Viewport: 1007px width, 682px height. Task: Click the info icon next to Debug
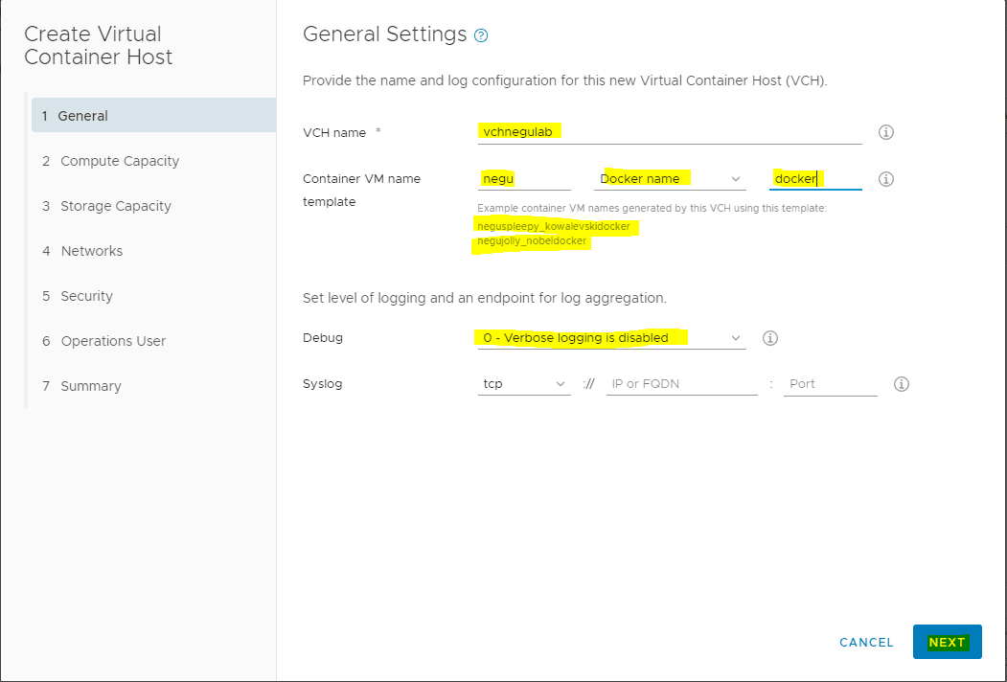[x=769, y=338]
